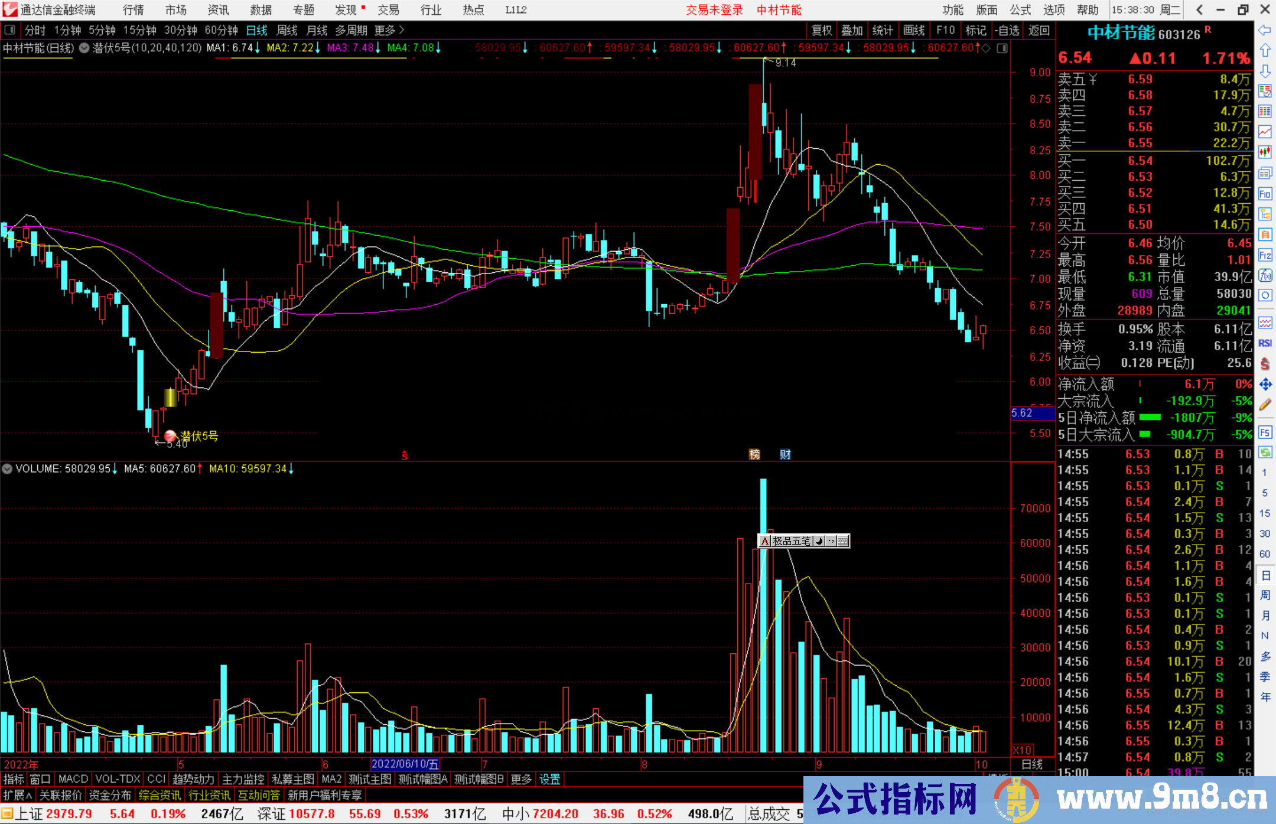Open the 行情 menu

coord(134,10)
